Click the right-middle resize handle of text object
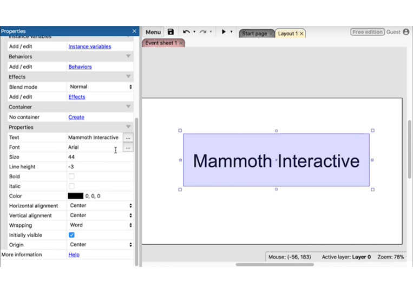The height and width of the screenshot is (293, 413). point(372,160)
